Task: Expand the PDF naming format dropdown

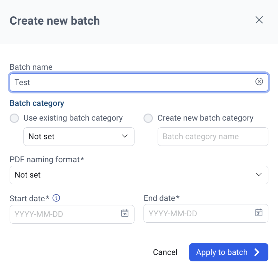Action: (x=139, y=175)
